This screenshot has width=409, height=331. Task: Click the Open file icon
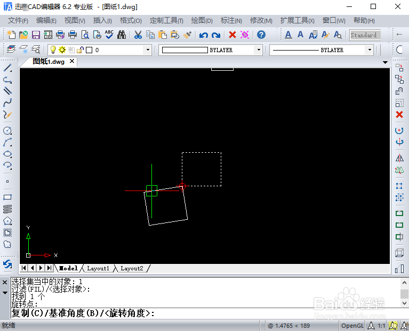tap(23, 35)
